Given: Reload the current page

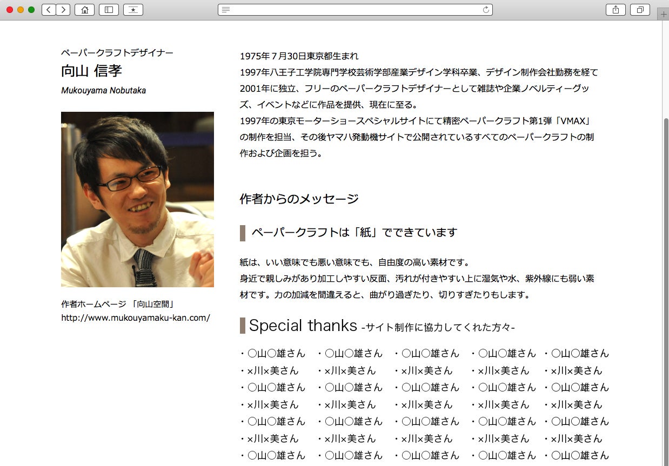Looking at the screenshot, I should click(x=485, y=10).
